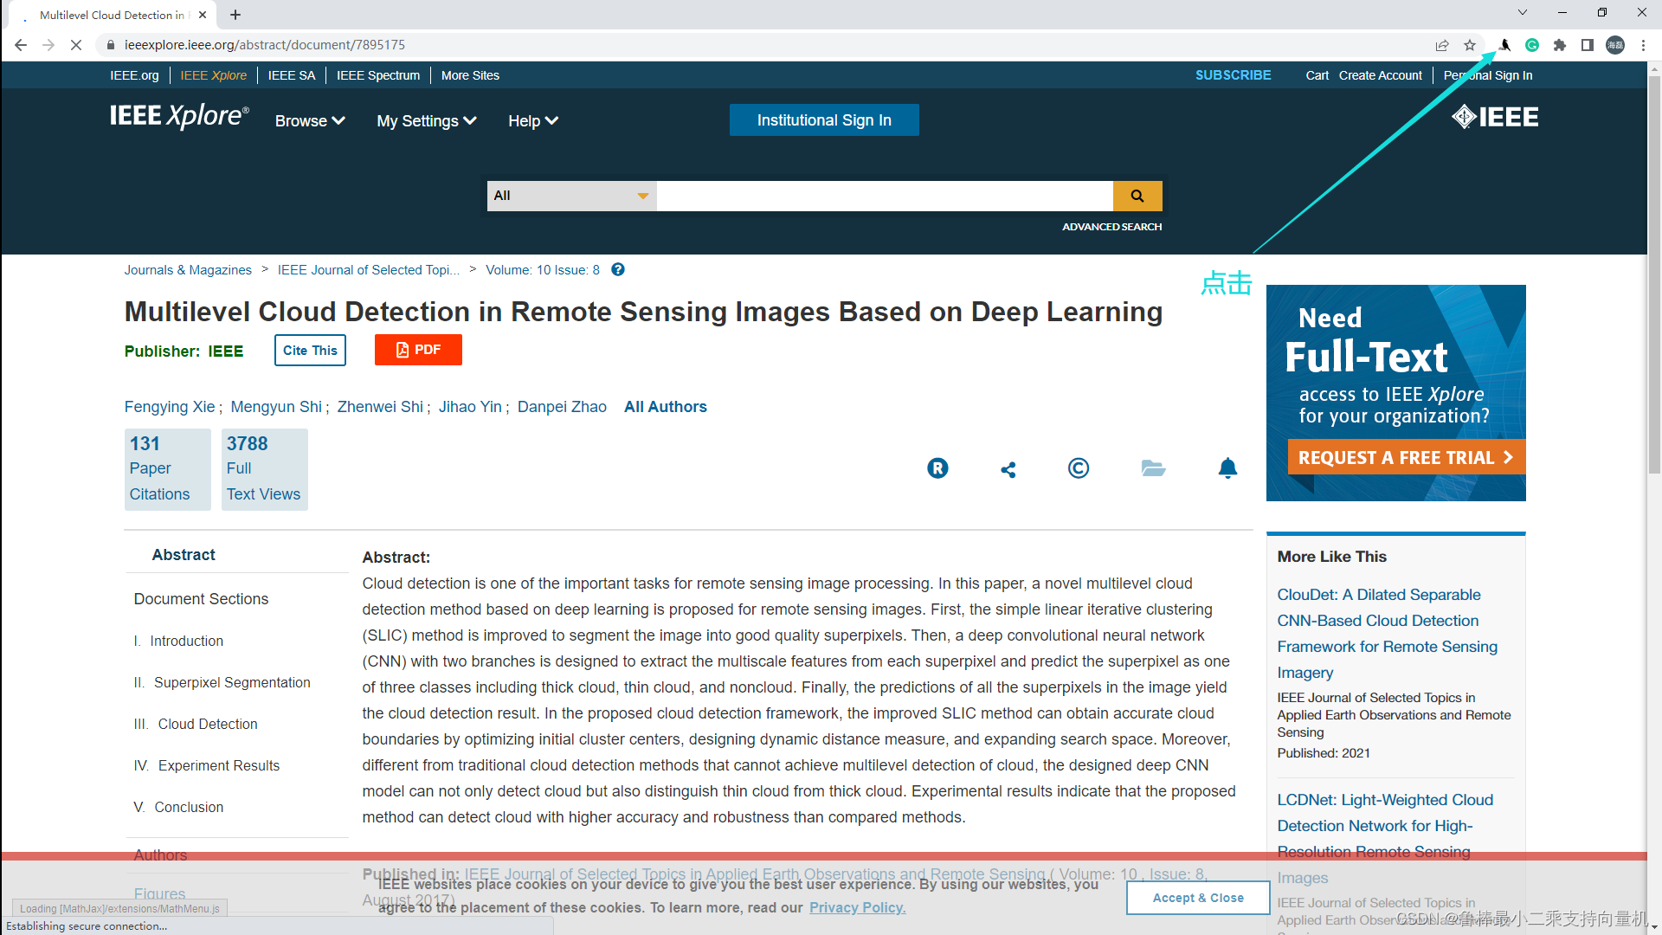
Task: Open the Chrome profile avatar
Action: (1615, 45)
